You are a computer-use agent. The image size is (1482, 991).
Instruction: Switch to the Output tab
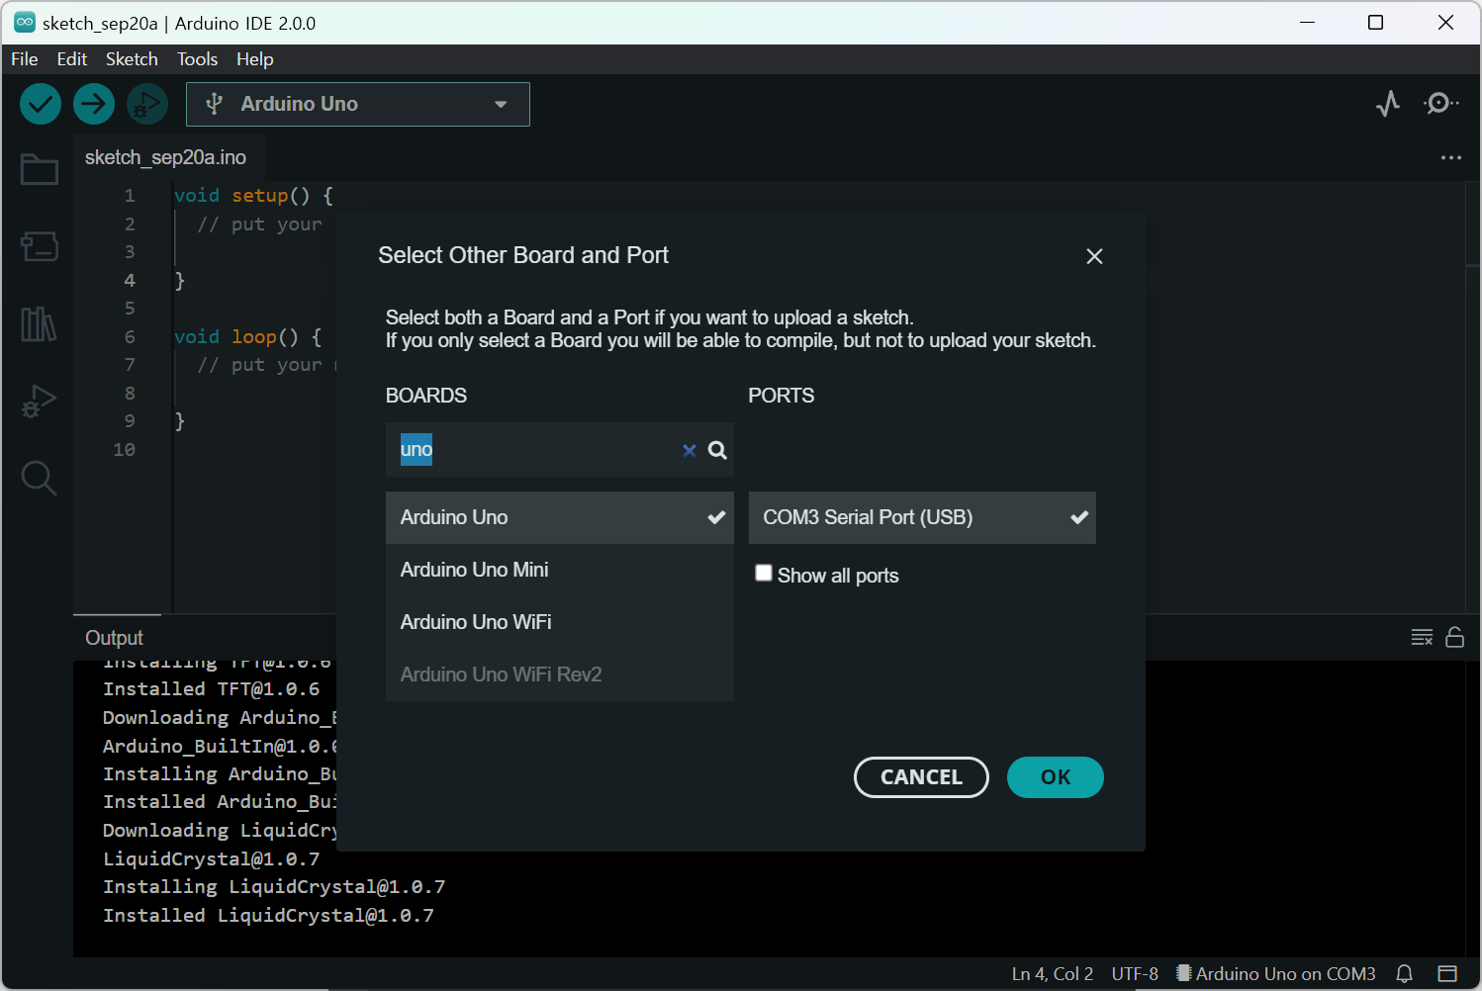(115, 638)
